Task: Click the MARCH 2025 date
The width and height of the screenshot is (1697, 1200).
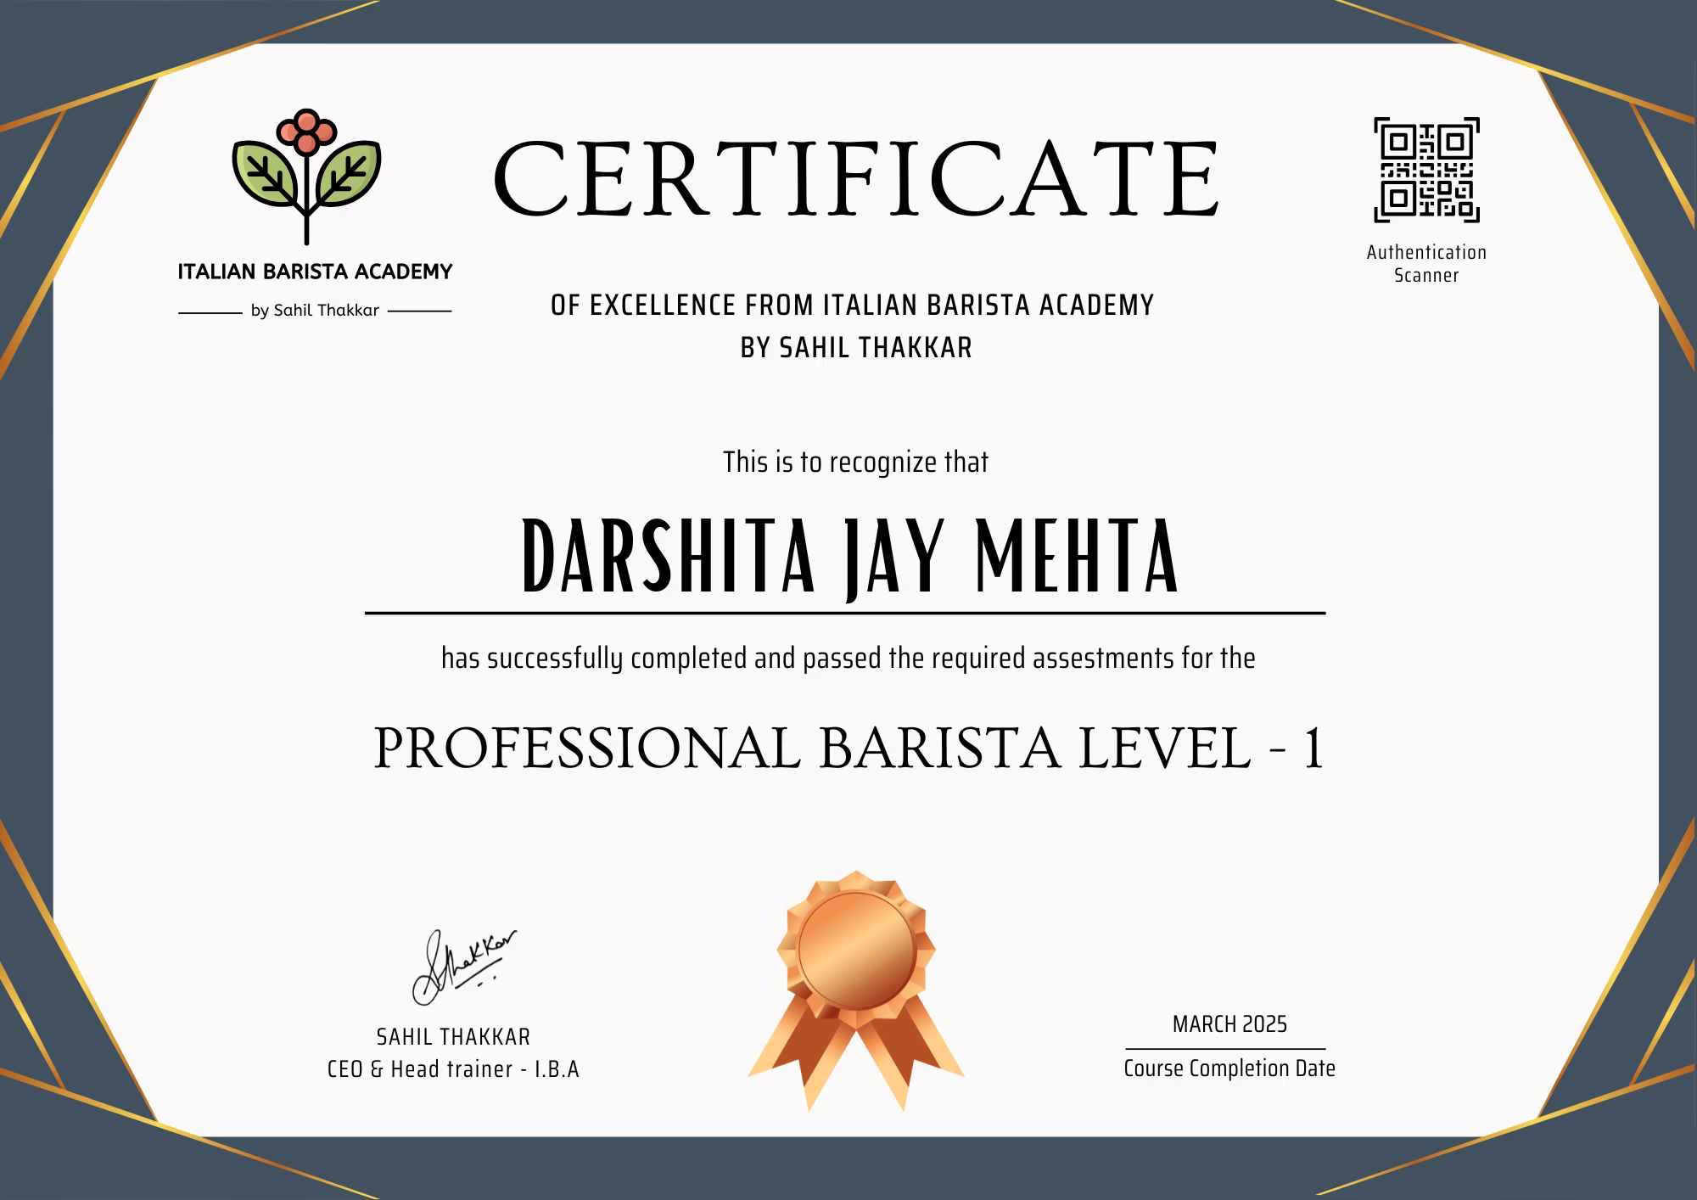Action: (1229, 1024)
